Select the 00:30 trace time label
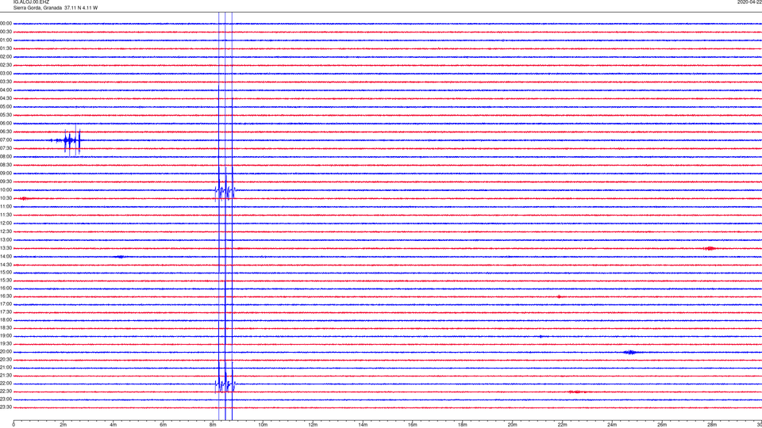 pos(6,32)
